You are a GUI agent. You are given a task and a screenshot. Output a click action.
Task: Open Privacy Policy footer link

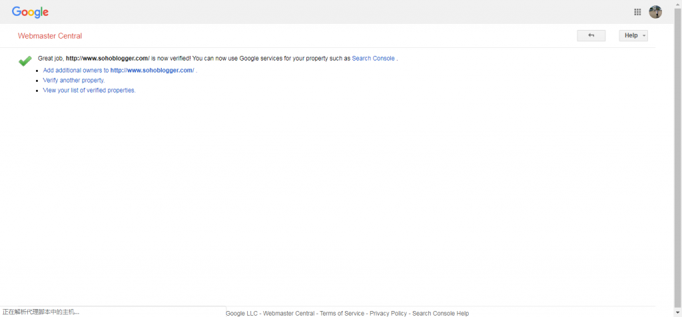coord(388,313)
